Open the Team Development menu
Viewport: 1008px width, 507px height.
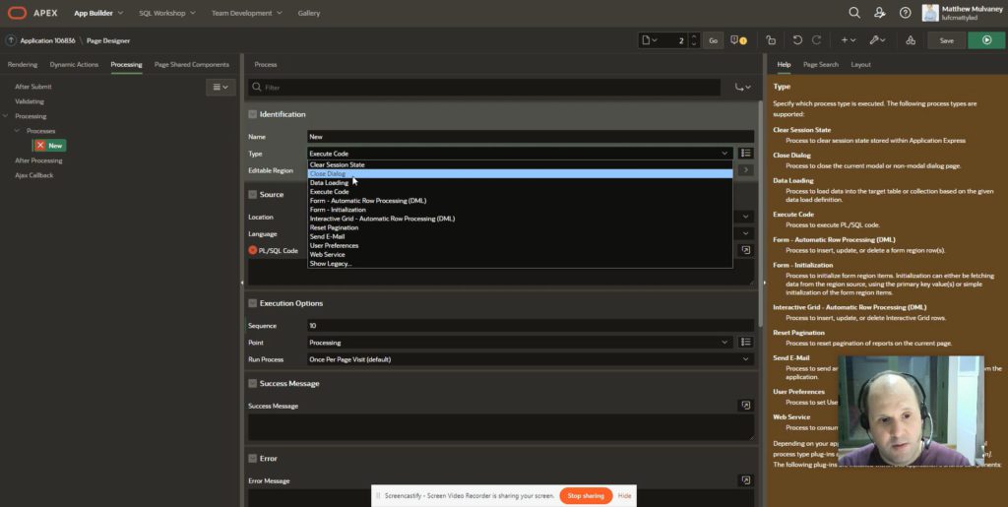point(247,13)
